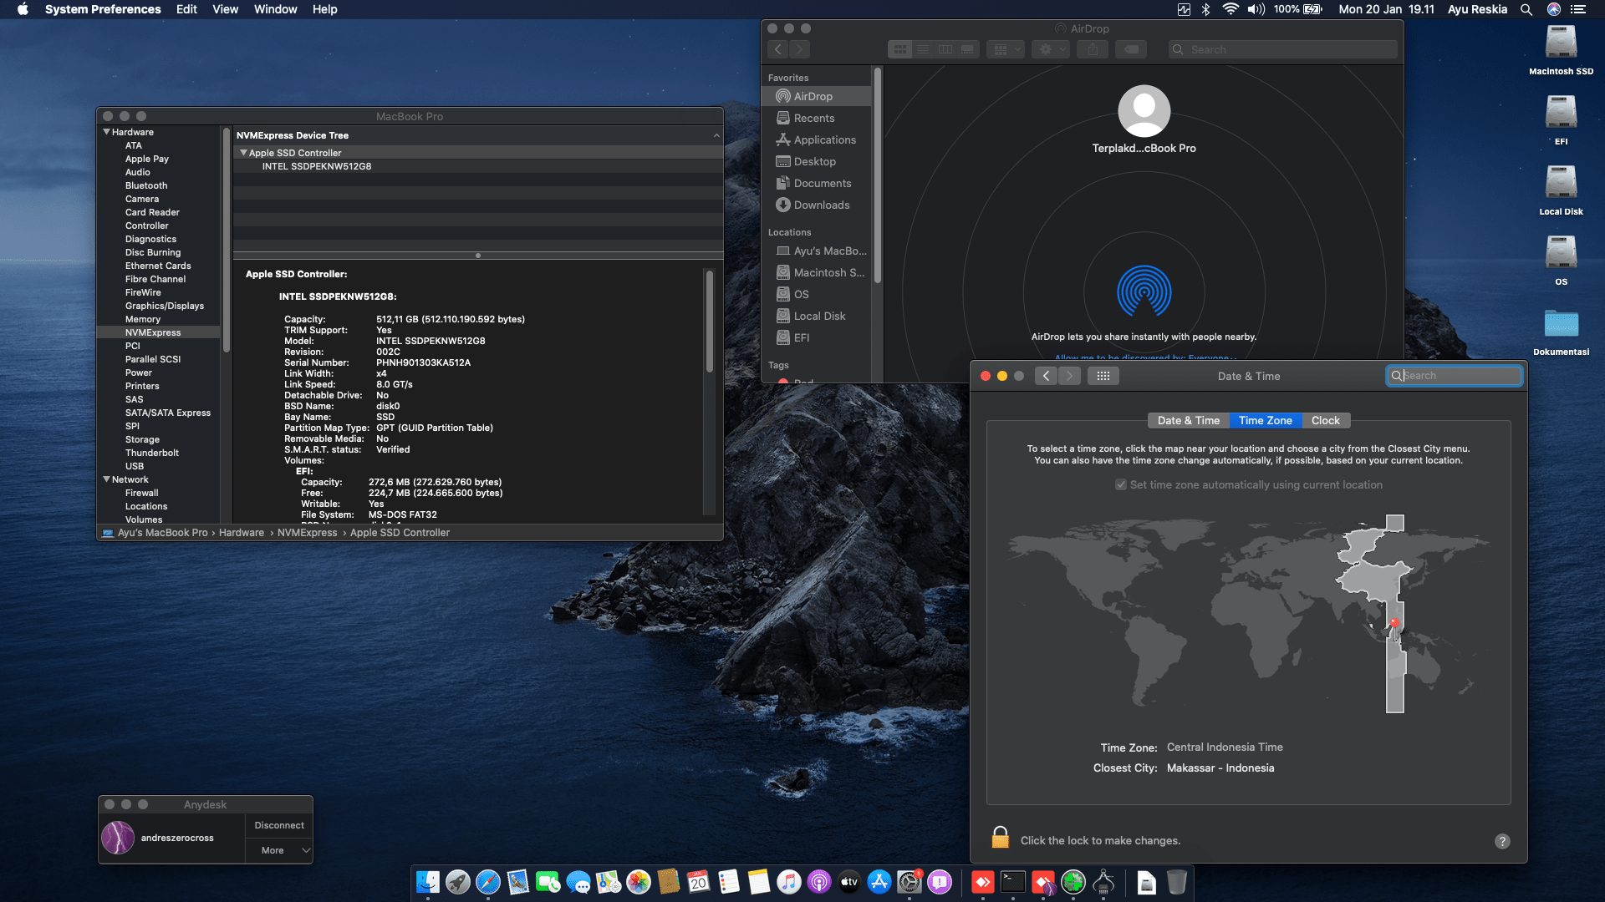This screenshot has width=1605, height=902.
Task: Open Applications in Finder sidebar
Action: pos(816,139)
